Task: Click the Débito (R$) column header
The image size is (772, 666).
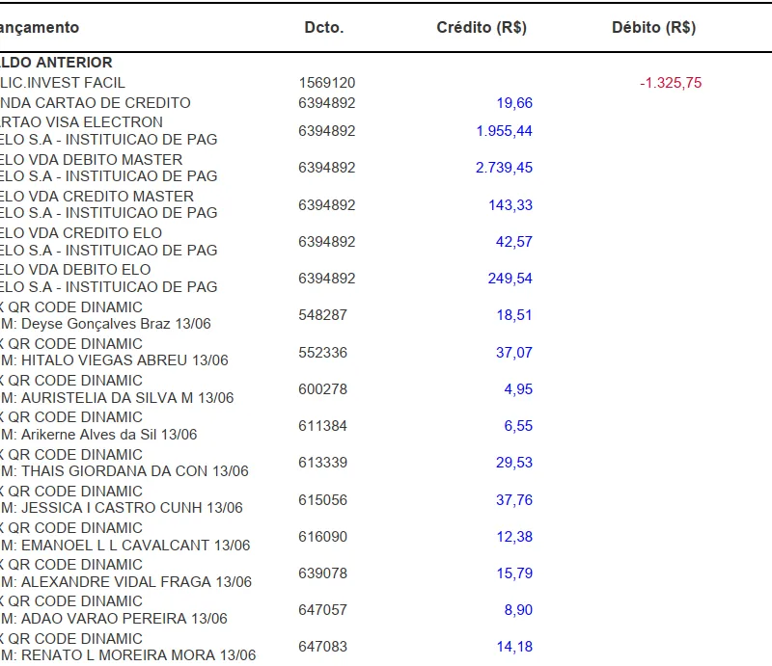Action: point(653,28)
